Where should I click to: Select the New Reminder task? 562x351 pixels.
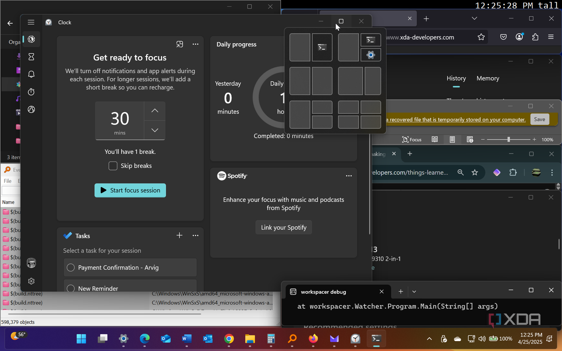(x=130, y=288)
